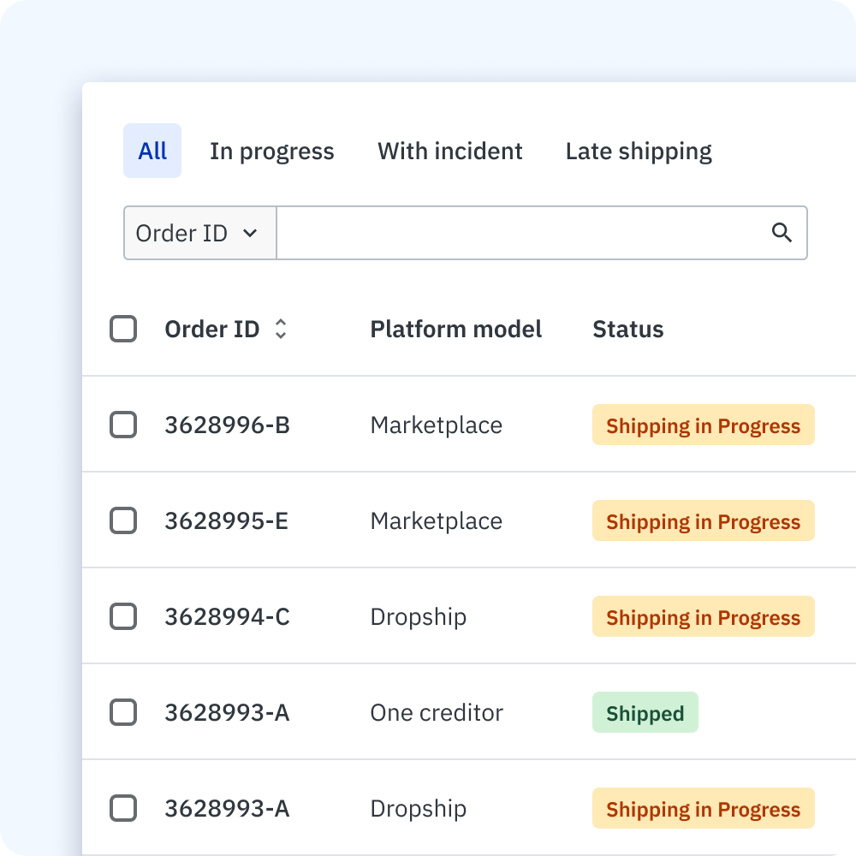856x856 pixels.
Task: Click the Shipped status badge
Action: pyautogui.click(x=645, y=712)
